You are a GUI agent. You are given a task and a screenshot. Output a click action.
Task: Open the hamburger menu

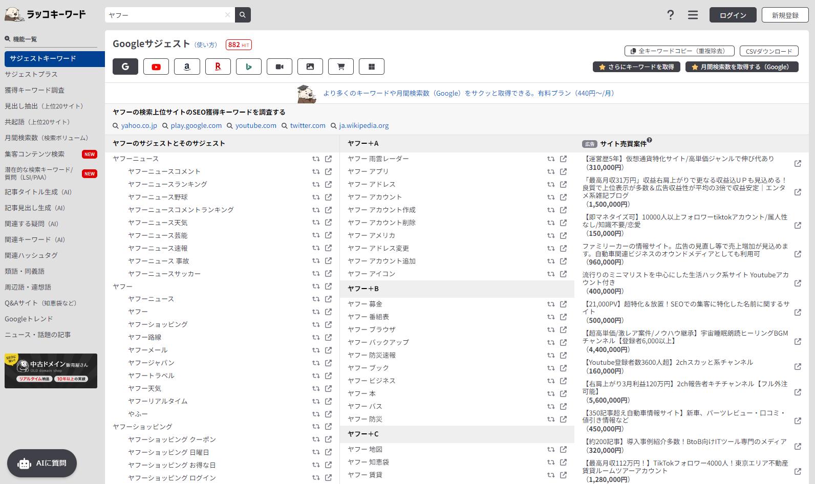693,15
